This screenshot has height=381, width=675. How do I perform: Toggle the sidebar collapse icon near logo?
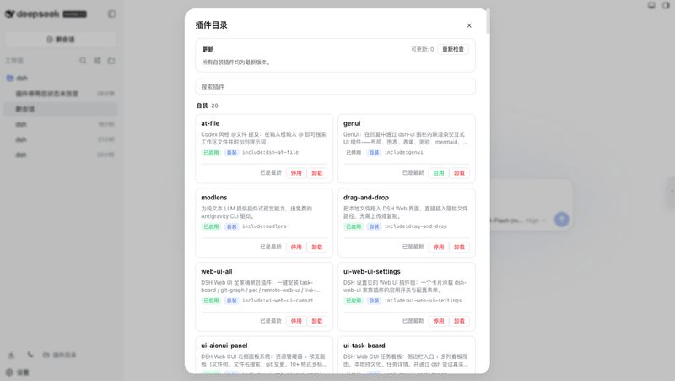(112, 14)
